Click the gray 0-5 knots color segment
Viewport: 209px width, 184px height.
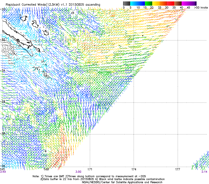(127, 3)
